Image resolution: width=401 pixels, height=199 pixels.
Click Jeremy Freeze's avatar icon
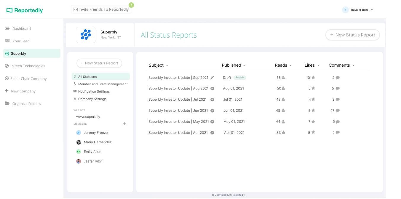tap(79, 133)
